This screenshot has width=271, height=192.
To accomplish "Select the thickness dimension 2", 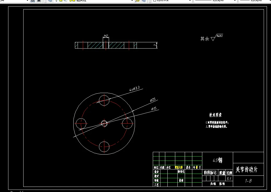I will tap(155, 45).
